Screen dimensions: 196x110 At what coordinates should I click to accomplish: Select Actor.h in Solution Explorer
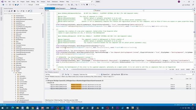[23, 102]
